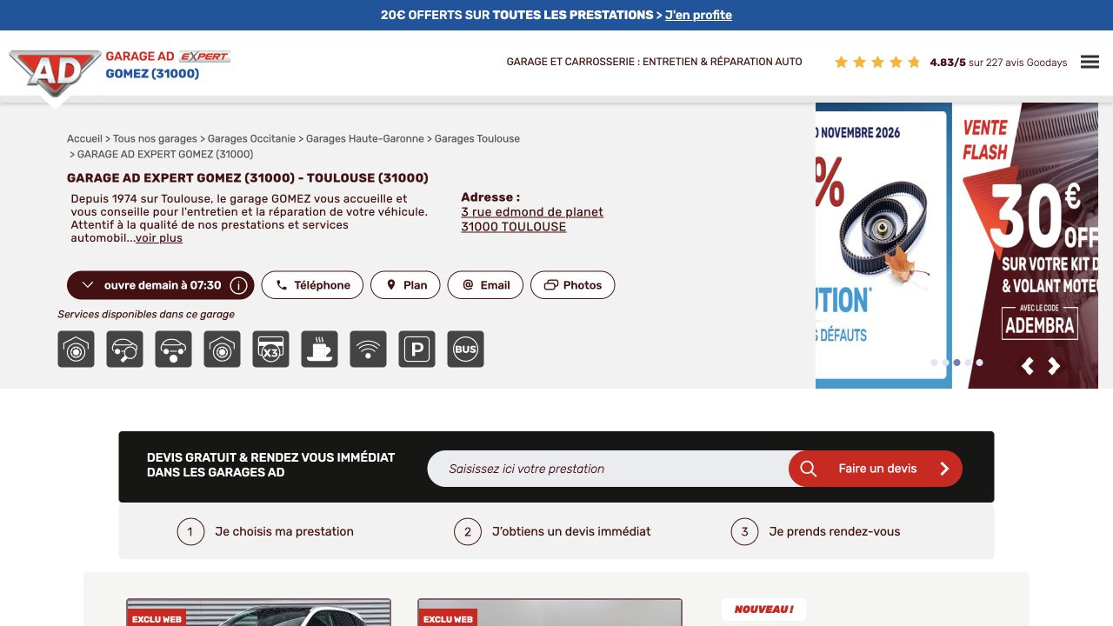Click the leftmost garage brake-disc service icon

point(76,350)
